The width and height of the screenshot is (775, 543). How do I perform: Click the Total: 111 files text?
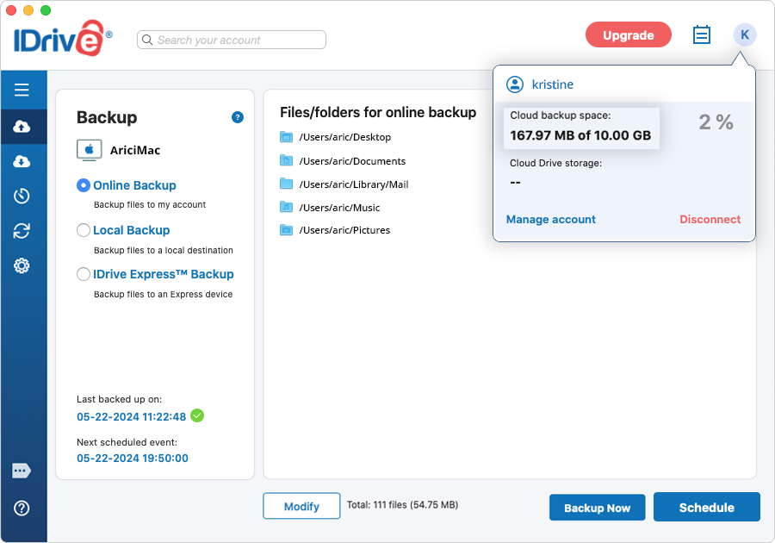(402, 505)
